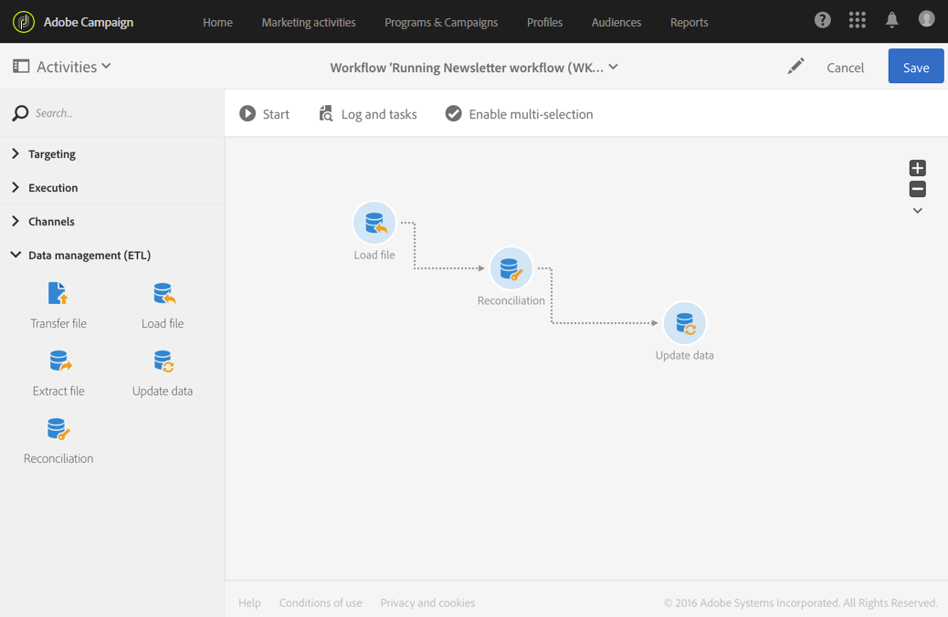Image resolution: width=948 pixels, height=617 pixels.
Task: Open the workflow title dropdown
Action: click(x=613, y=67)
